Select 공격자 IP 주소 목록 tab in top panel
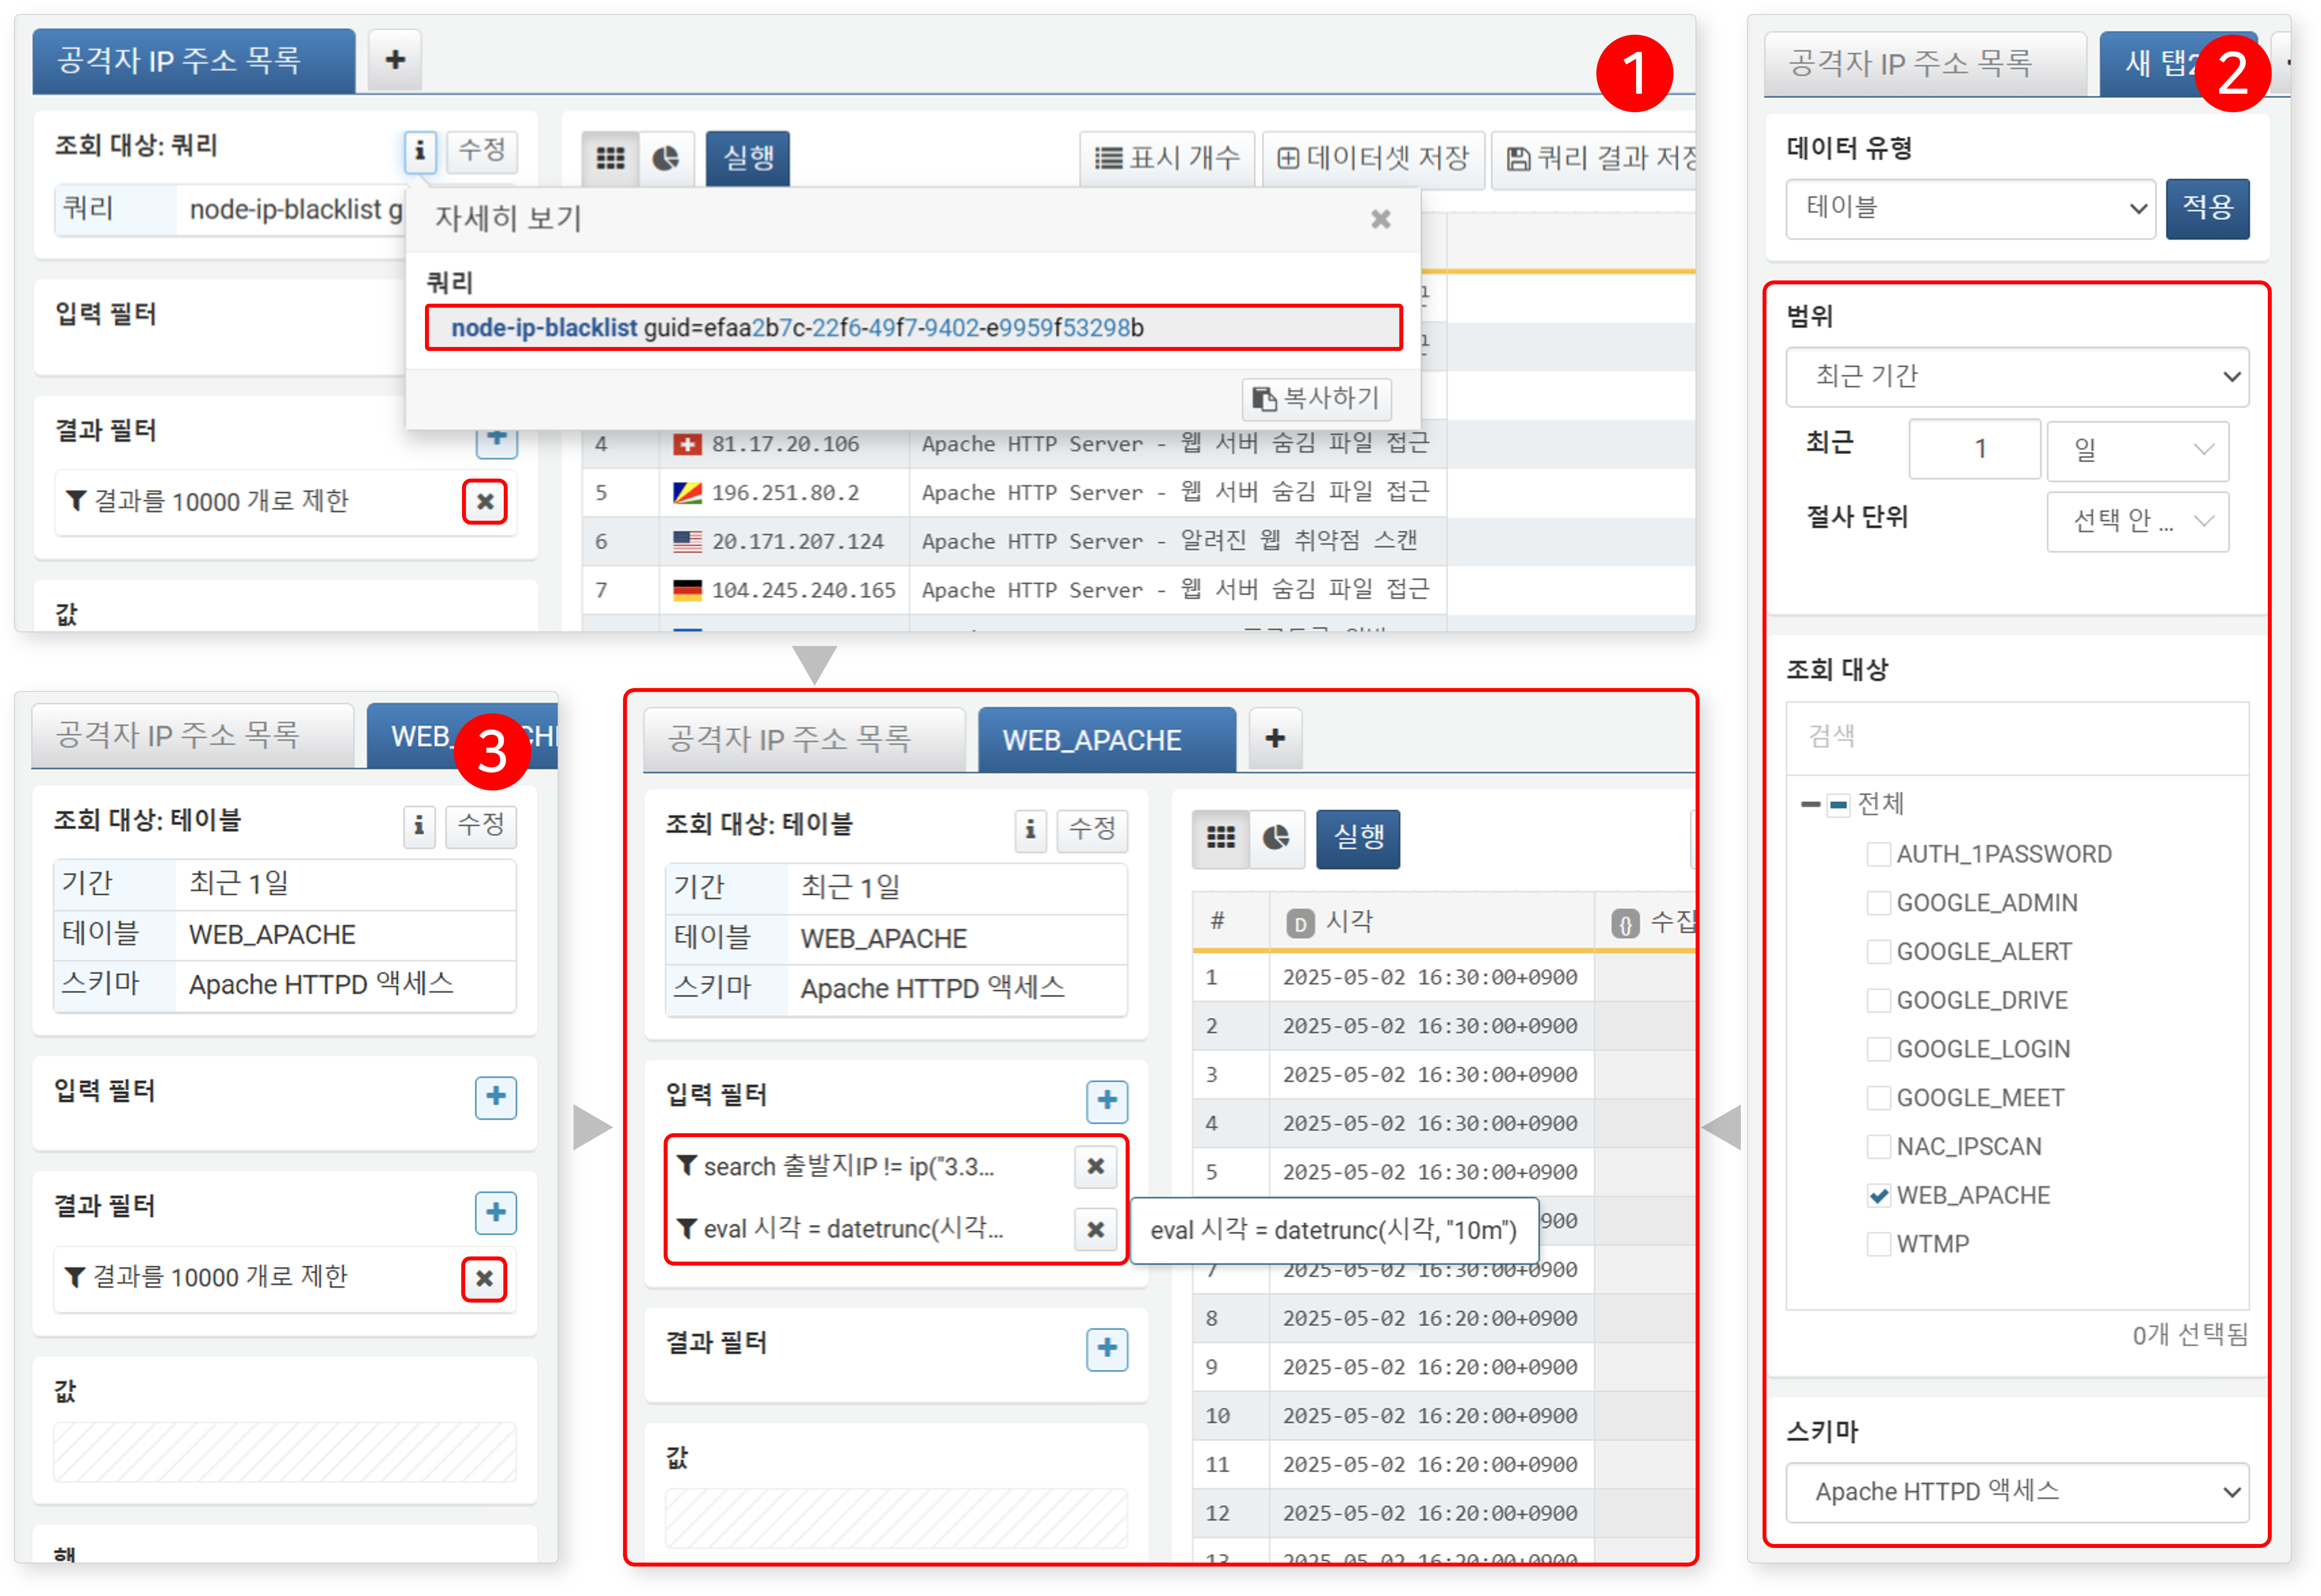 click(x=194, y=61)
